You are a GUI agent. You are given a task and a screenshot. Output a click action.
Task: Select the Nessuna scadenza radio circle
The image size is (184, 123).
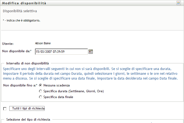41,85
